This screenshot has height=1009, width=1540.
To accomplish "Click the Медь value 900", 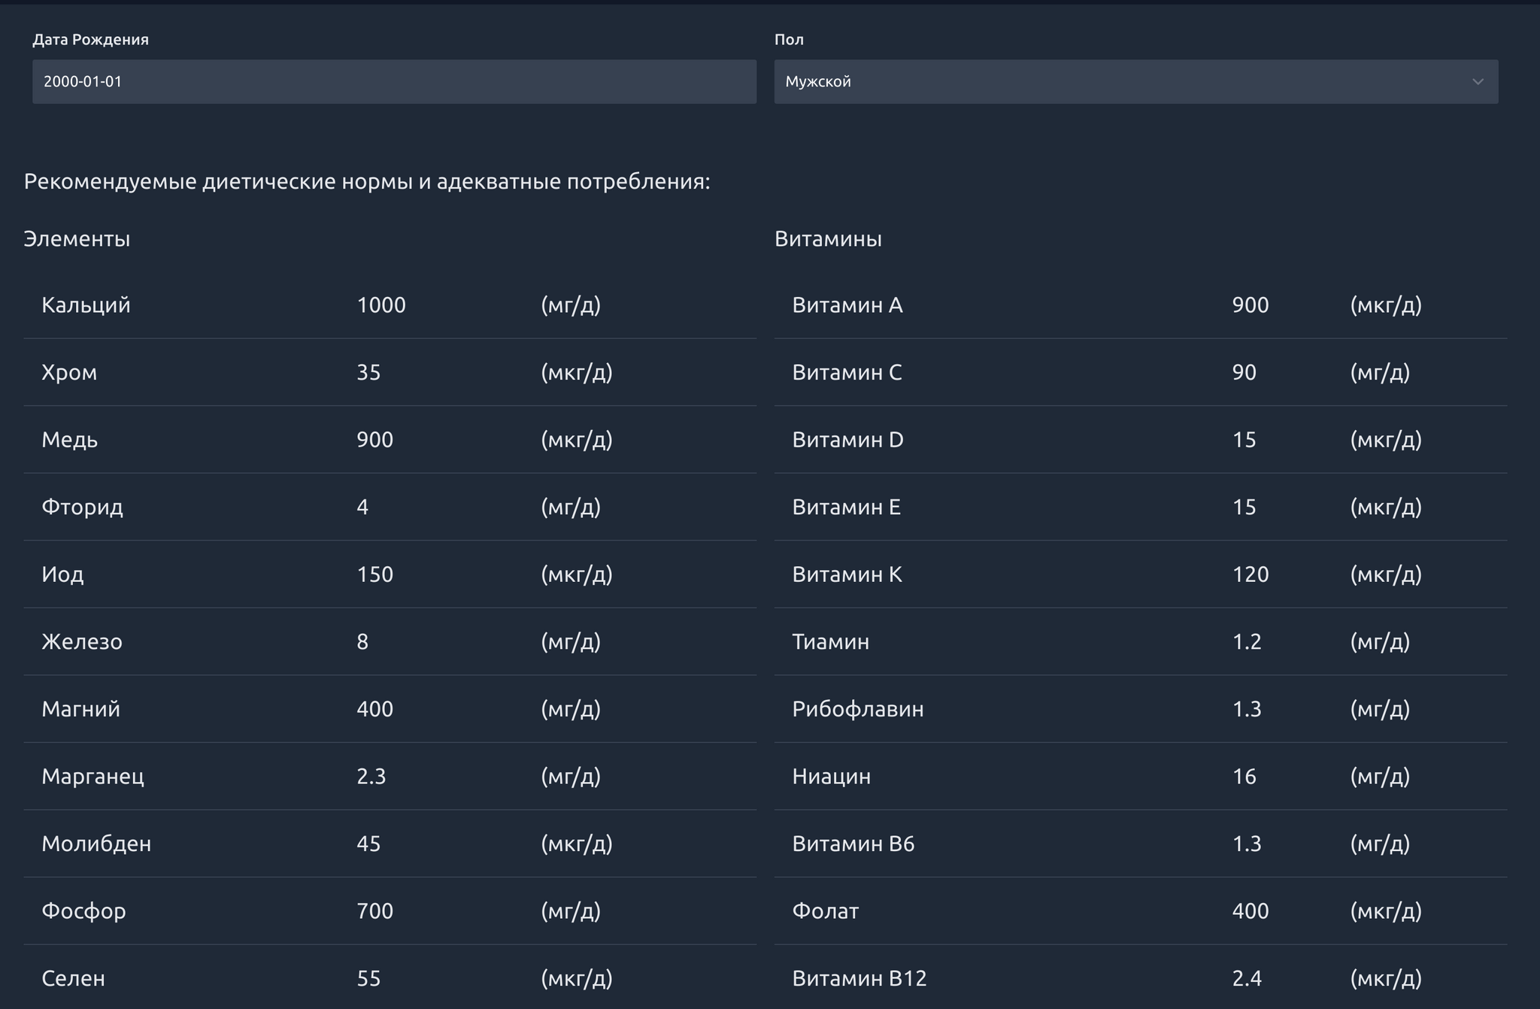I will click(x=374, y=440).
